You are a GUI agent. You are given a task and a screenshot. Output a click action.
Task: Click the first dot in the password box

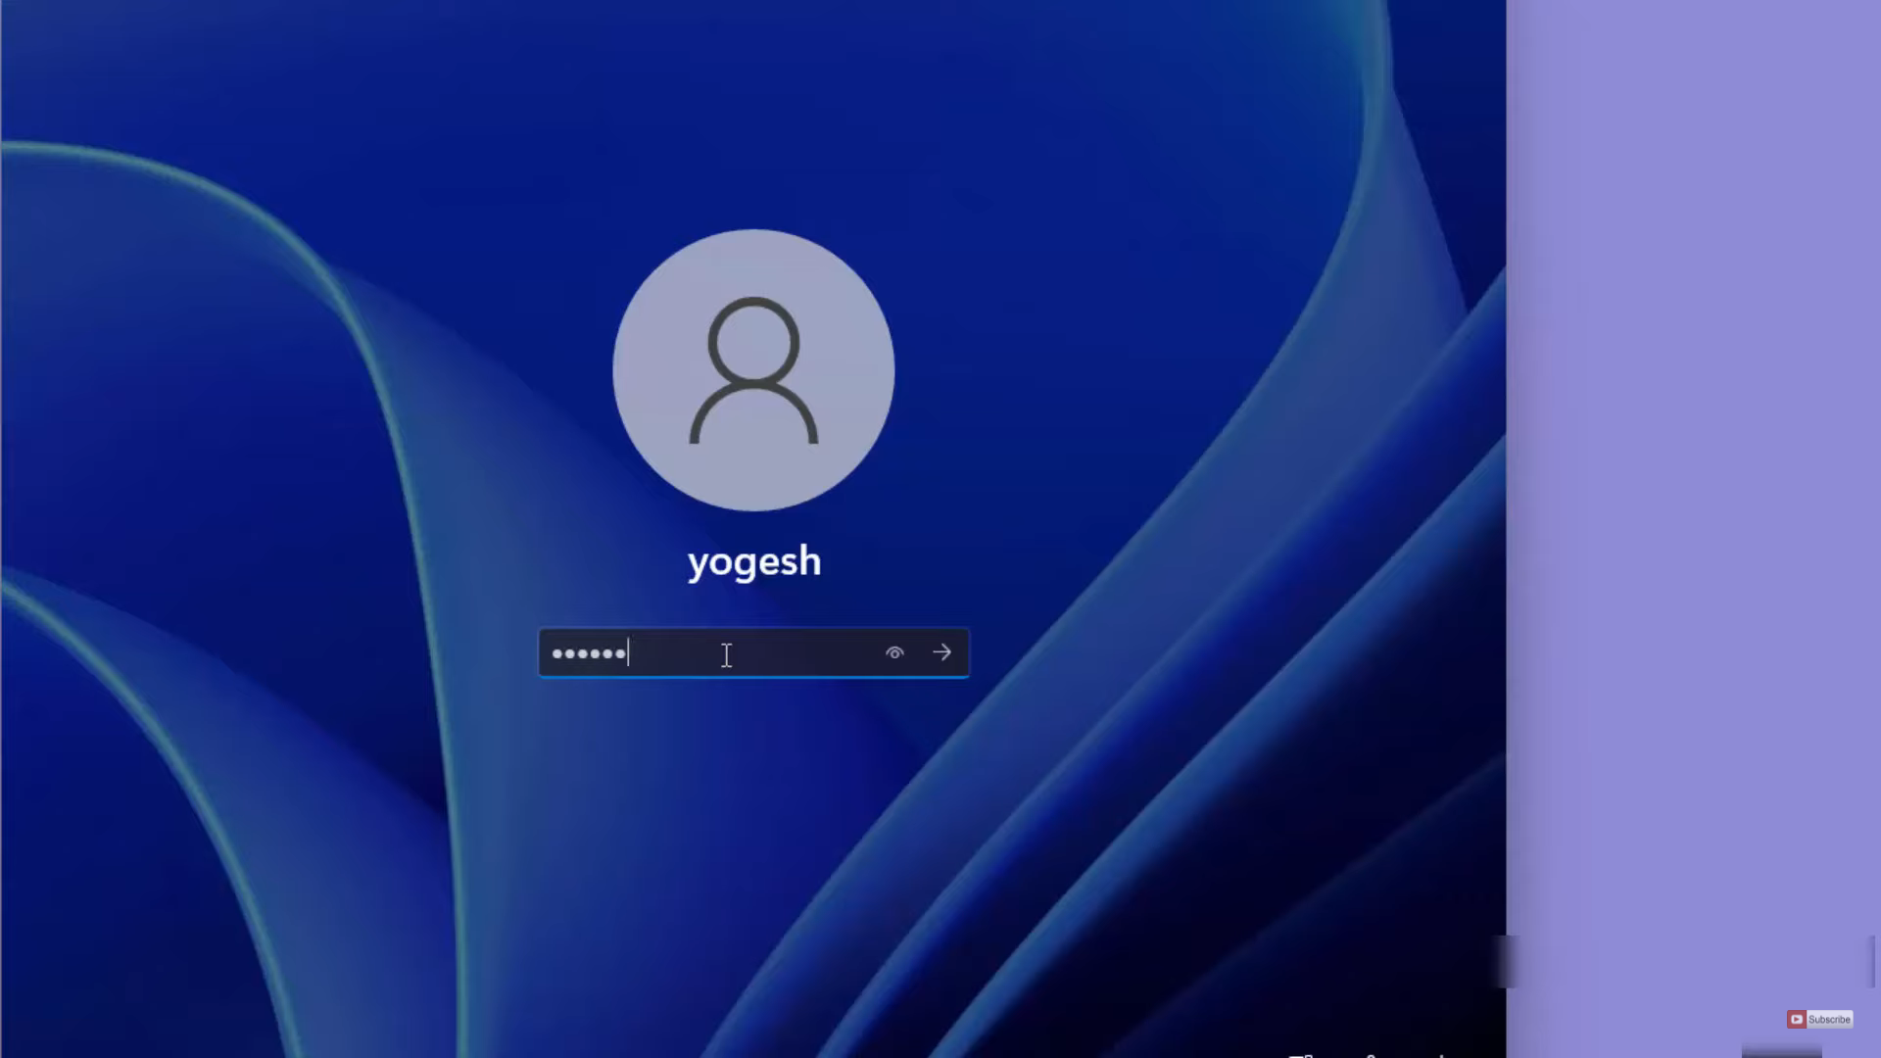[556, 653]
